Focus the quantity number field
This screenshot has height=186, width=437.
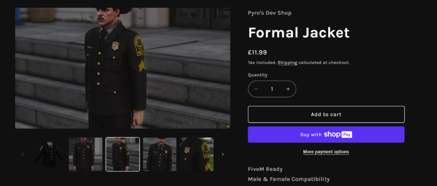click(272, 89)
